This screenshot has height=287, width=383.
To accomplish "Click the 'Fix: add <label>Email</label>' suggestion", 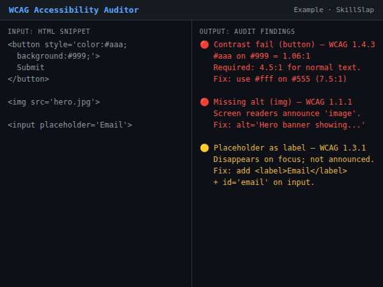I will pyautogui.click(x=280, y=171).
